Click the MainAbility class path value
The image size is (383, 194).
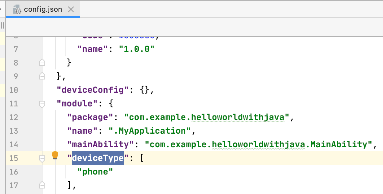[x=259, y=144]
